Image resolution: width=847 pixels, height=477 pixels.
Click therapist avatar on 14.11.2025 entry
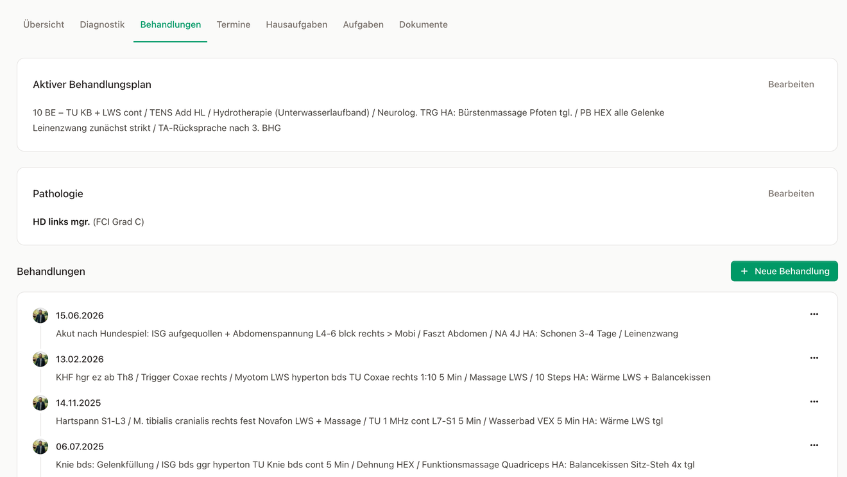(x=40, y=403)
